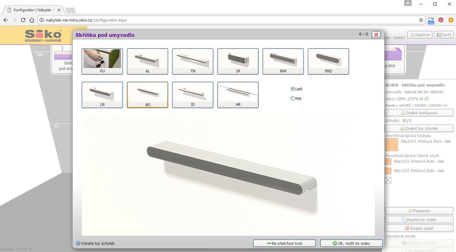Click the browser back arrow

pos(5,20)
